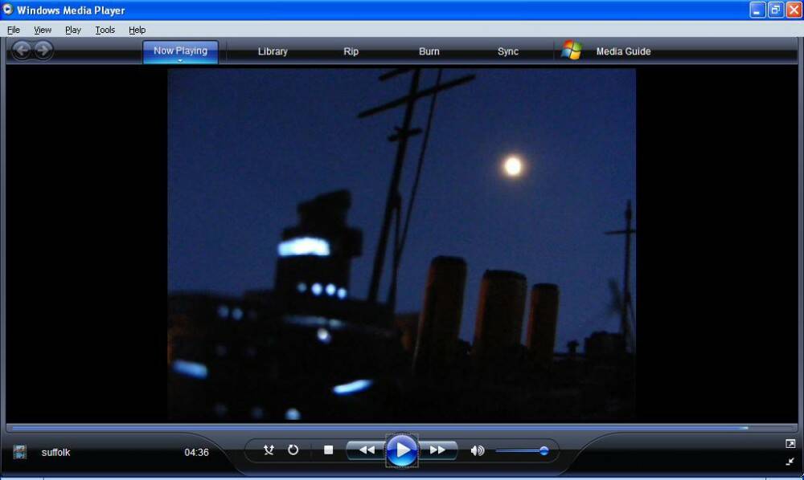
Task: Toggle repeat mode on
Action: tap(293, 450)
